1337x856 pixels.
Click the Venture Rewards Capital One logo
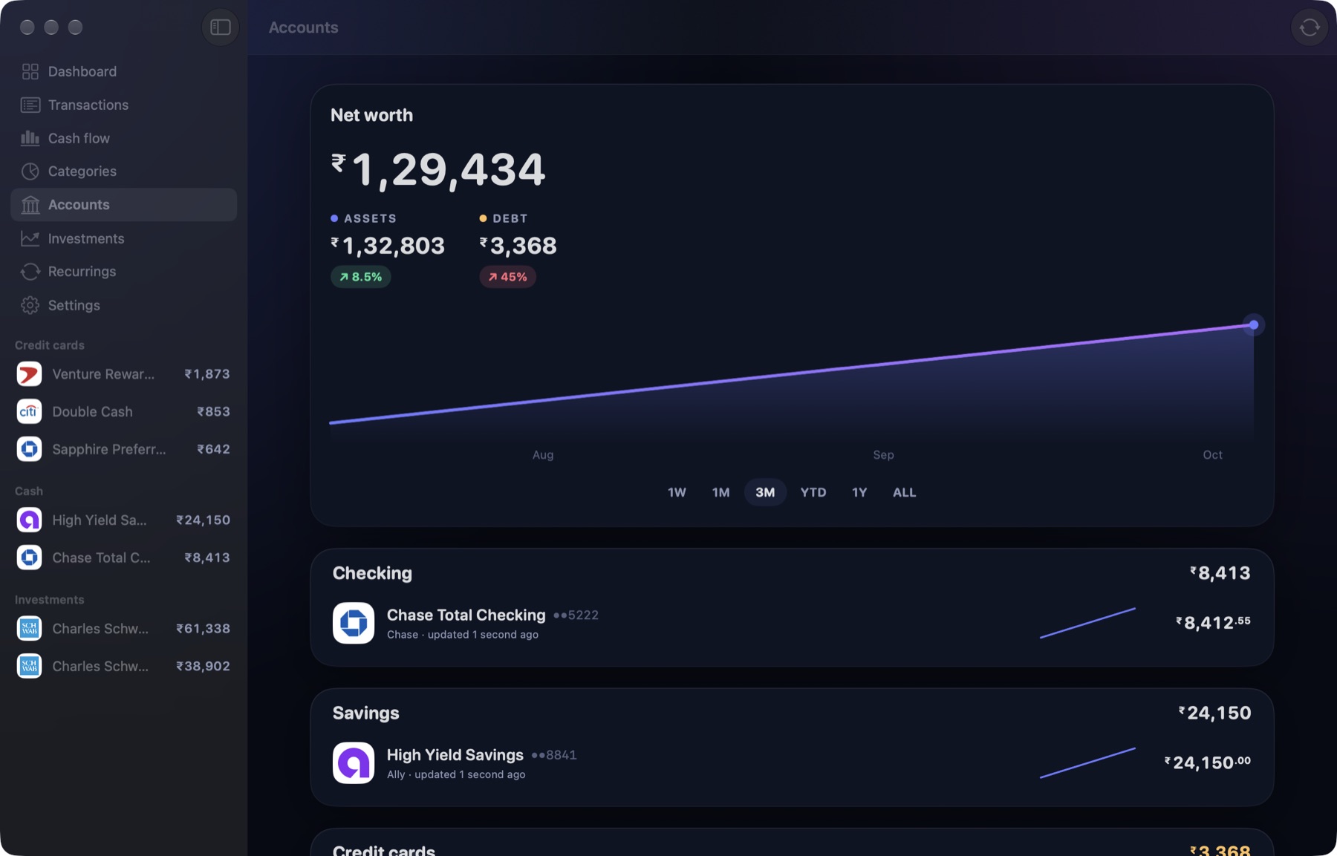(30, 374)
